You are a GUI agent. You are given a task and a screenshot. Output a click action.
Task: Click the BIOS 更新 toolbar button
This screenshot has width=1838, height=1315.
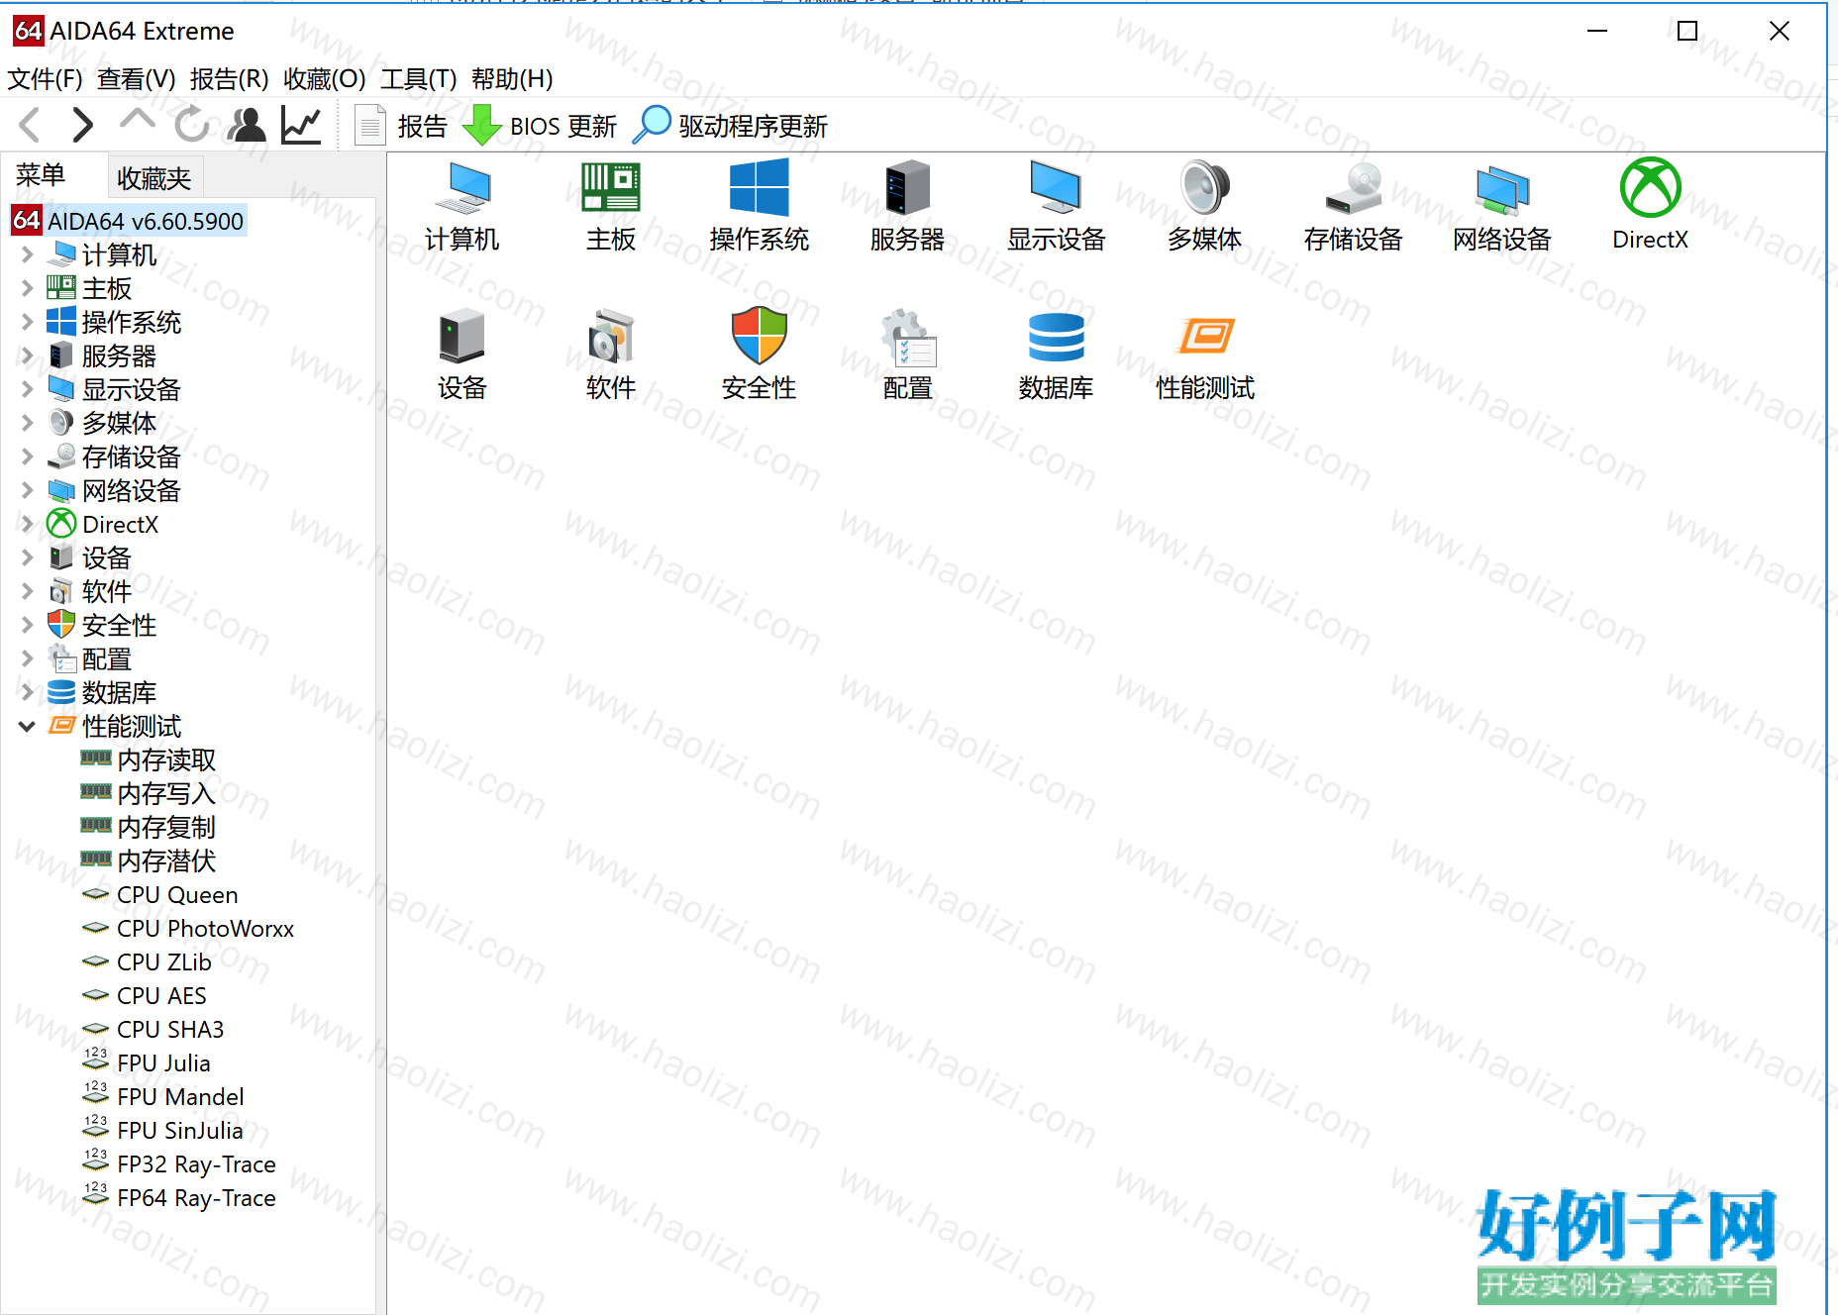(x=540, y=126)
